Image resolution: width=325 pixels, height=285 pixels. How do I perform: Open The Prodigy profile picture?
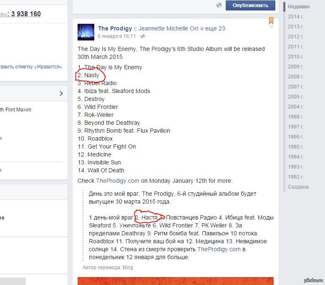point(86,32)
